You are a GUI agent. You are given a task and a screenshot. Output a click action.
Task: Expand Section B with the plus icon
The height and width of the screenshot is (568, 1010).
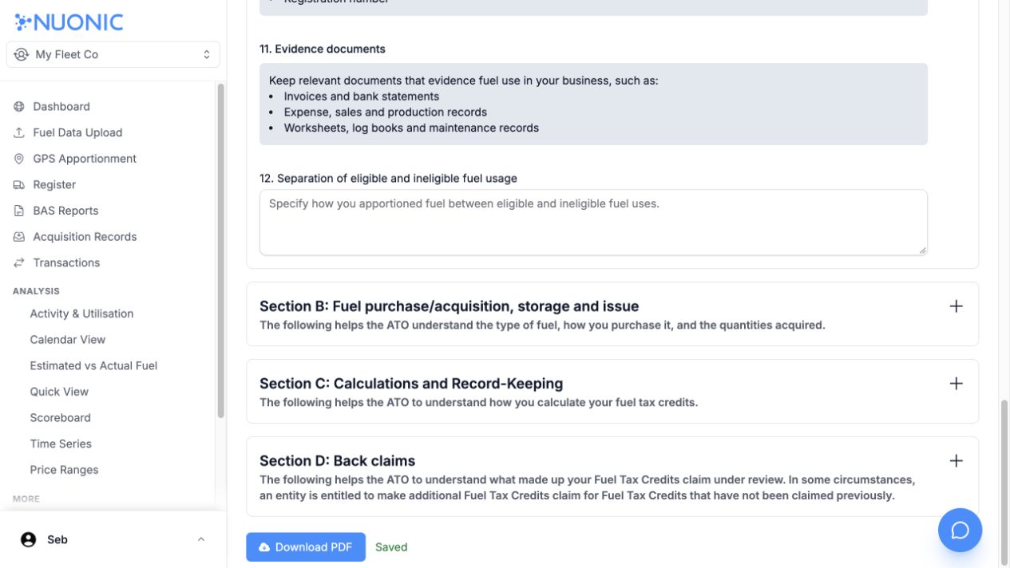pyautogui.click(x=956, y=306)
